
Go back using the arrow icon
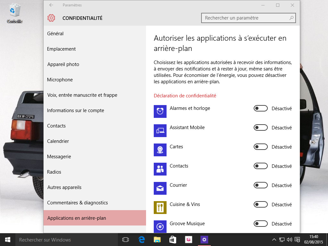tap(51, 5)
